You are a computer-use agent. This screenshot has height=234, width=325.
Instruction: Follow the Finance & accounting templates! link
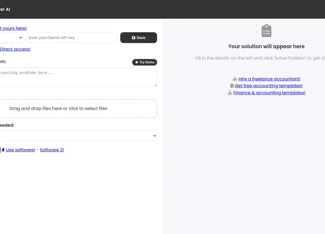tap(269, 93)
